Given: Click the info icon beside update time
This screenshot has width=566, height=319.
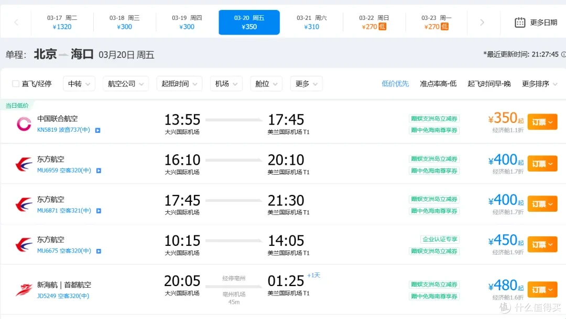Looking at the screenshot, I should pyautogui.click(x=563, y=54).
